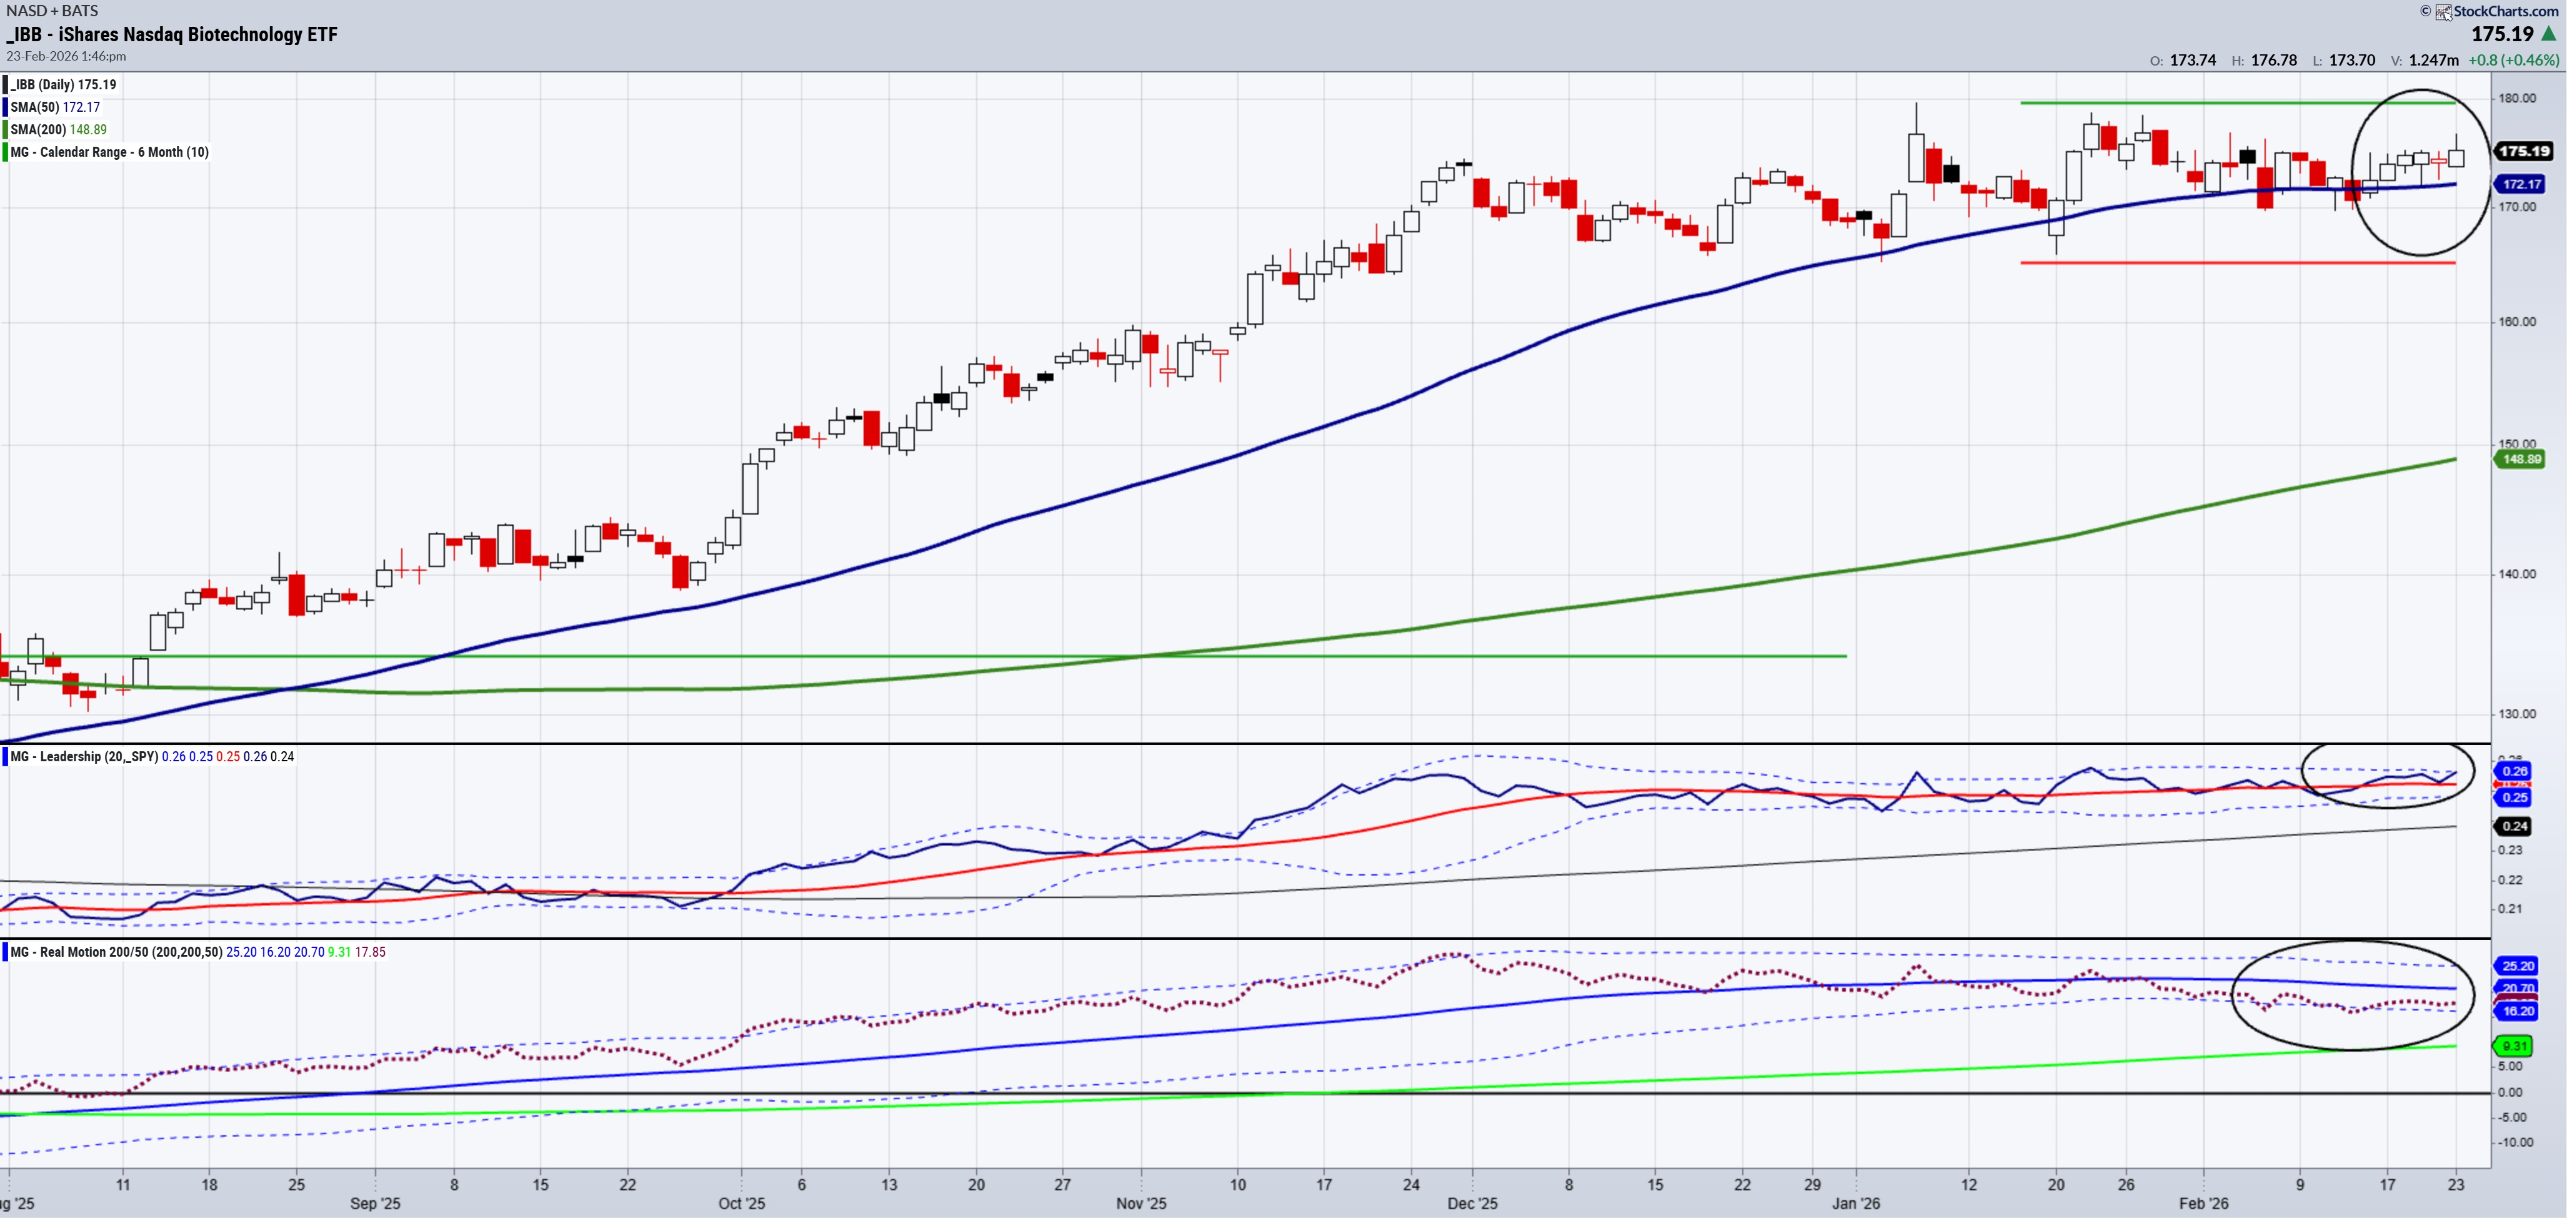2567x1219 pixels.
Task: Click the low value "L: 173.70"
Action: point(2344,61)
